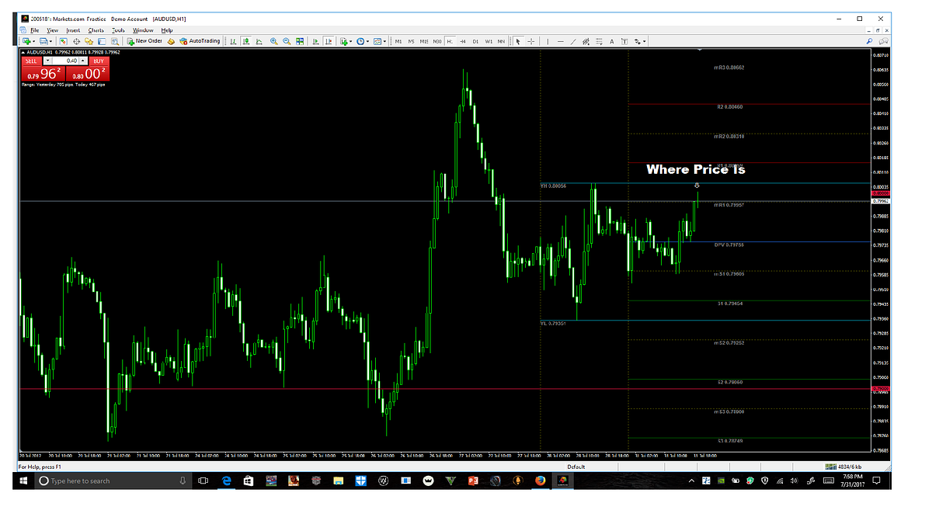Image resolution: width=932 pixels, height=524 pixels.
Task: Open the Profiles toolbar icon
Action: click(x=43, y=41)
